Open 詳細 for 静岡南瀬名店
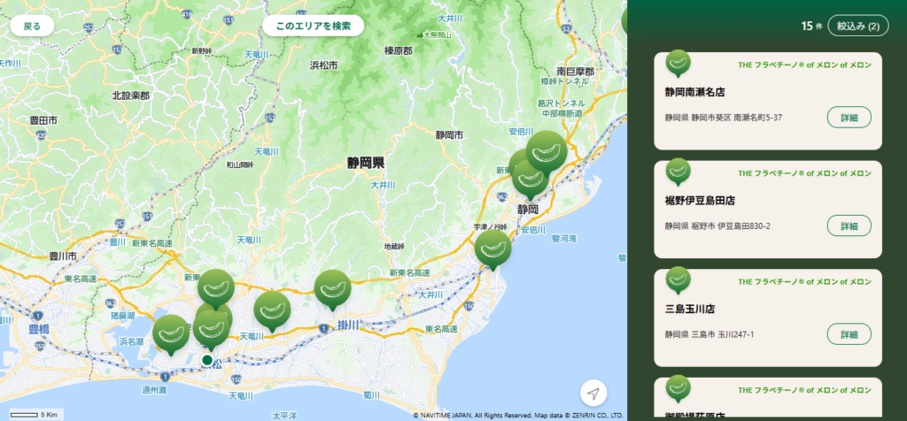Image resolution: width=907 pixels, height=421 pixels. pyautogui.click(x=849, y=118)
